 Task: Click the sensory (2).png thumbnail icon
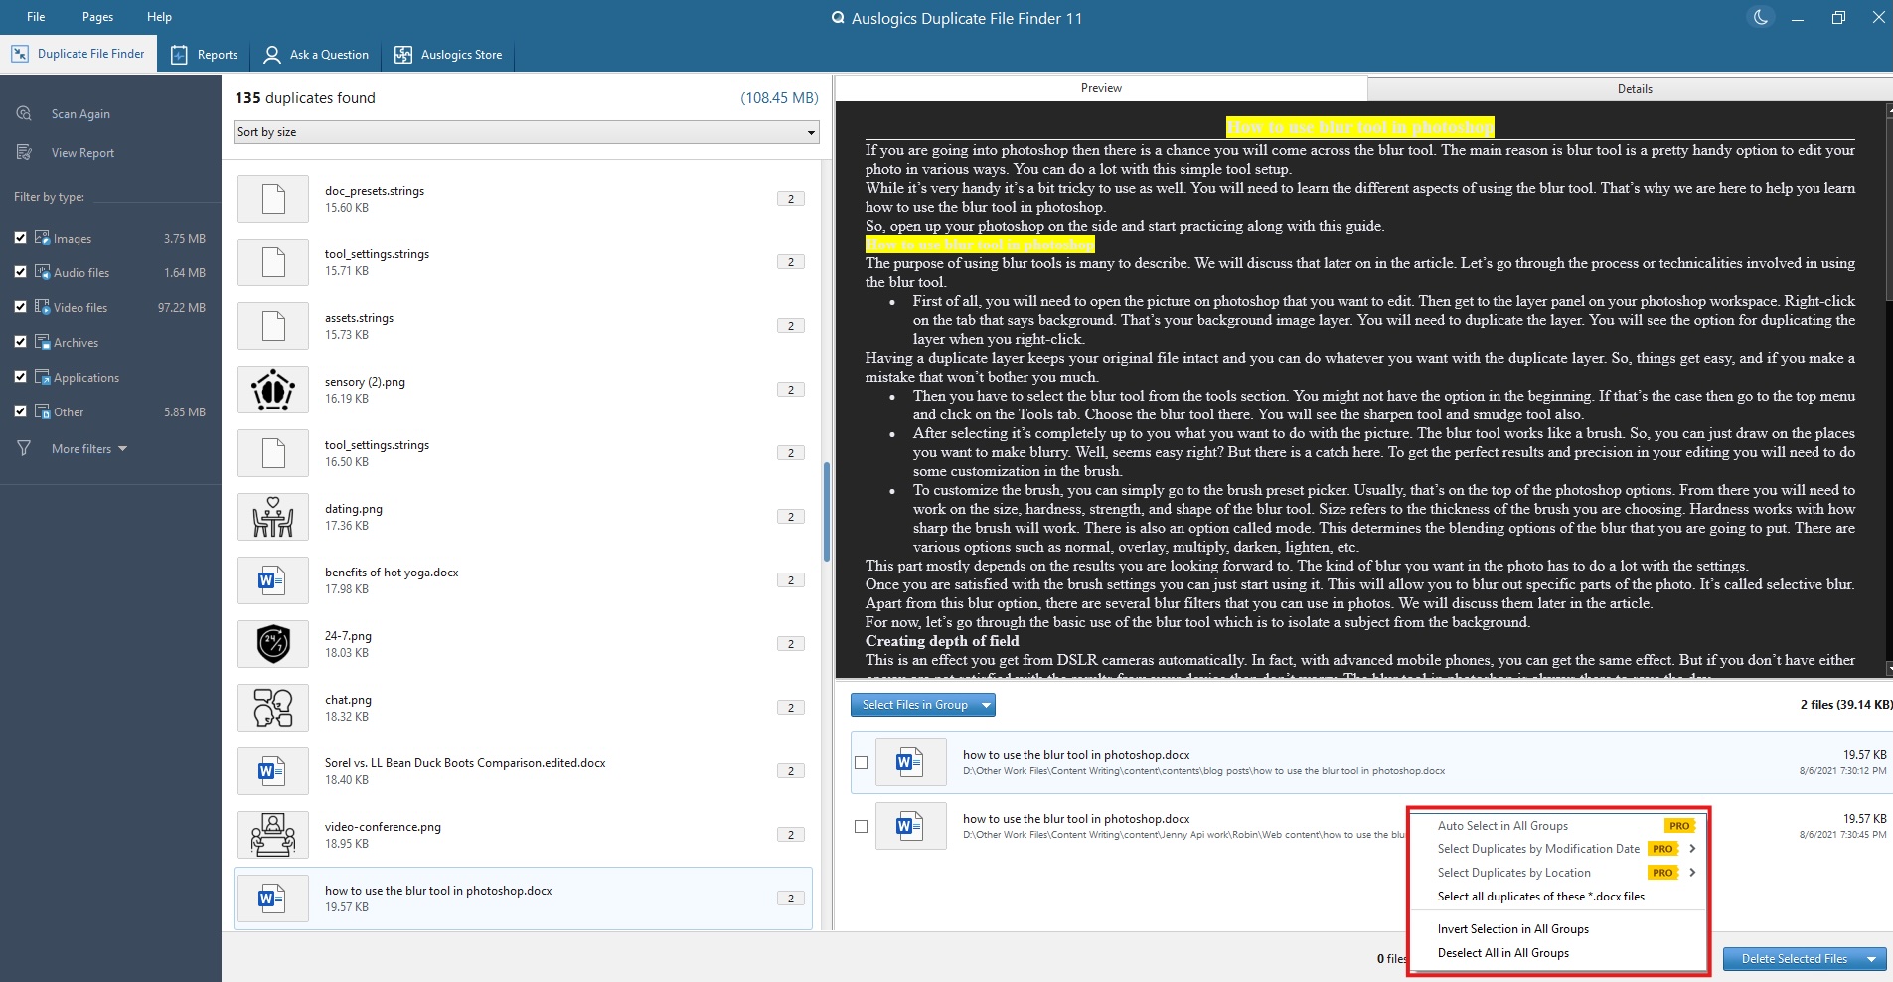coord(273,390)
